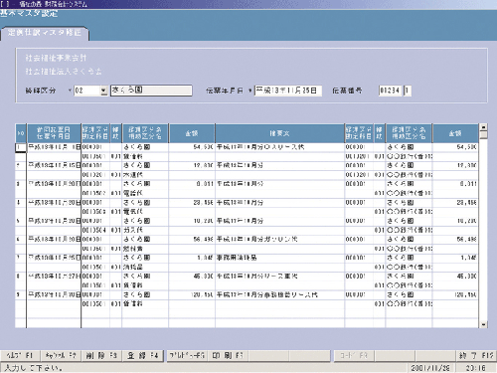The height and width of the screenshot is (373, 497).
Task: Click the 伝票年月日 date field
Action: click(x=288, y=91)
